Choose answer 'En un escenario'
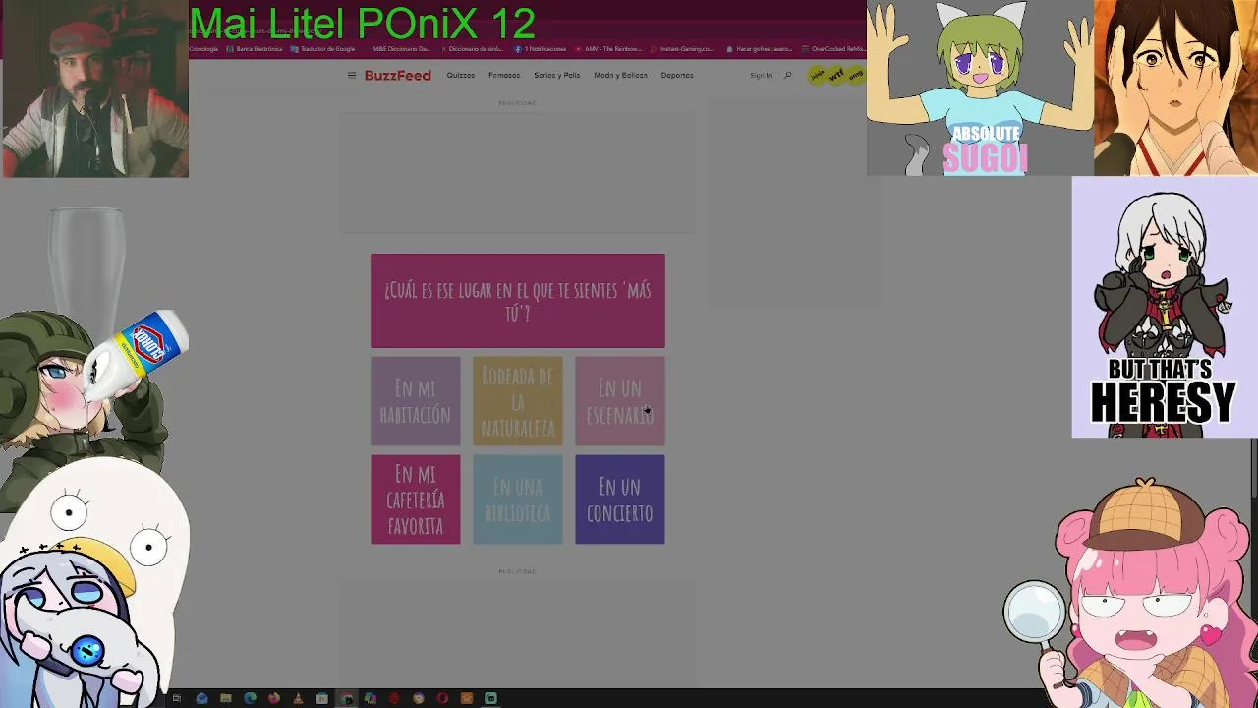This screenshot has width=1258, height=708. (620, 401)
